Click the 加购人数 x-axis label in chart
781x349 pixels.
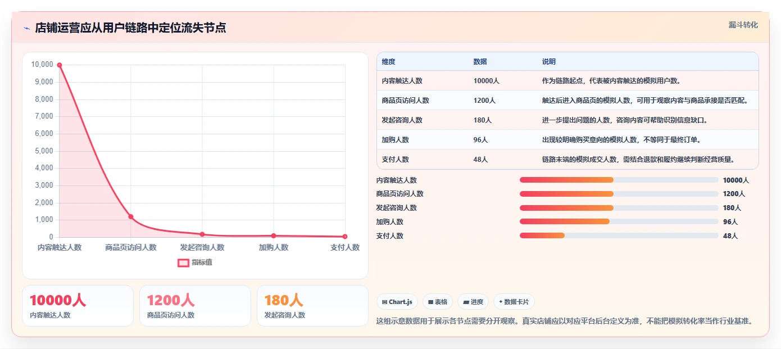pos(274,247)
